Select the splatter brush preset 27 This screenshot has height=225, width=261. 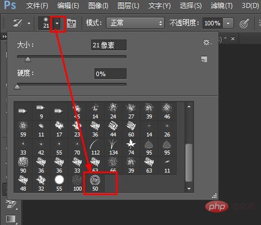click(x=131, y=111)
